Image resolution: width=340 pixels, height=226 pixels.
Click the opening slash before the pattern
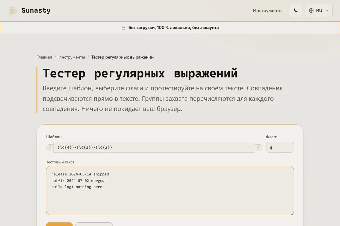[x=50, y=147]
